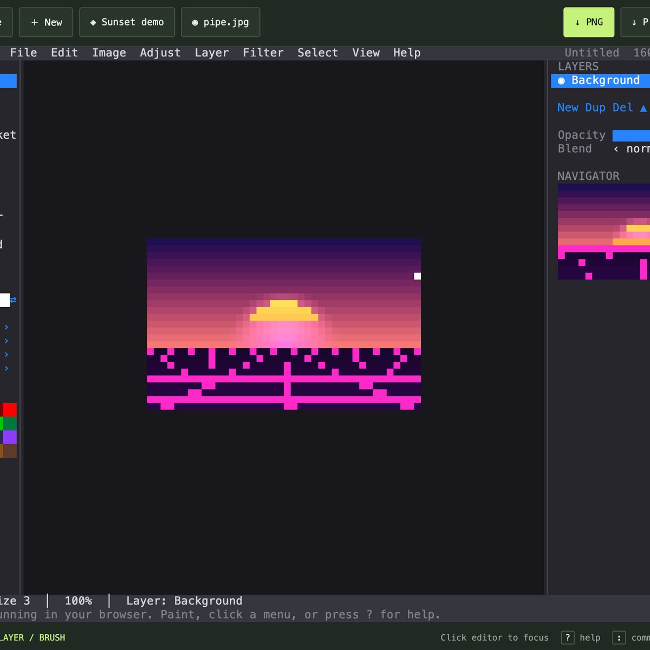Viewport: 650px width, 650px height.
Task: Pick the purple palette swatch
Action: click(x=10, y=437)
